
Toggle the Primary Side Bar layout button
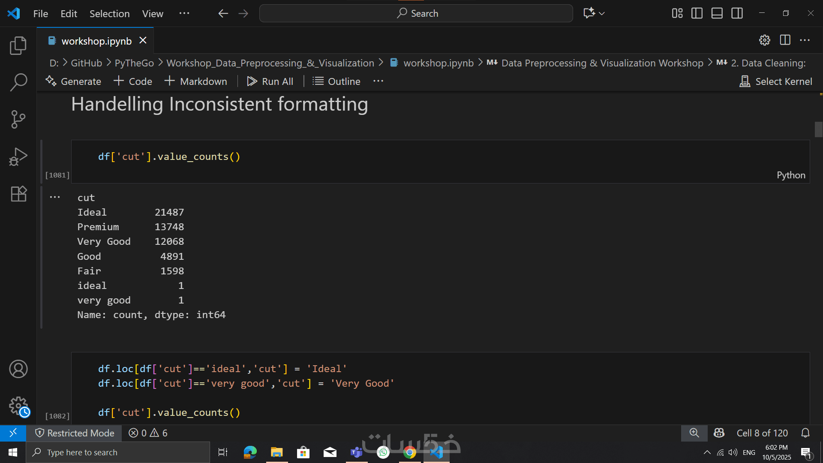pos(697,13)
